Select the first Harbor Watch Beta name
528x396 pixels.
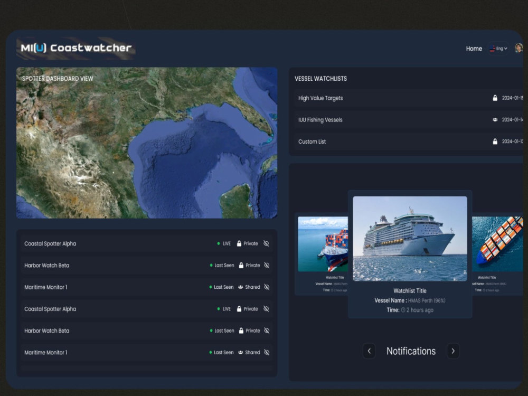pyautogui.click(x=47, y=266)
